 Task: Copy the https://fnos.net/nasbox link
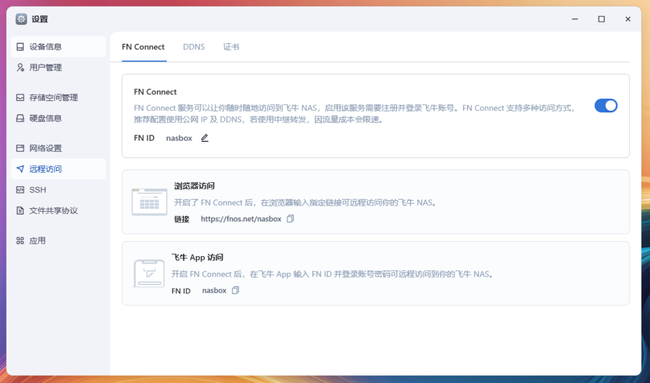click(290, 219)
